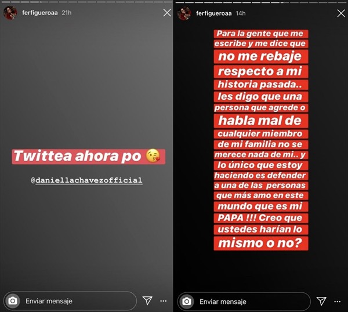Viewport: 348px width, 312px height.
Task: Tap the kissing face emoji
Action: 153,156
